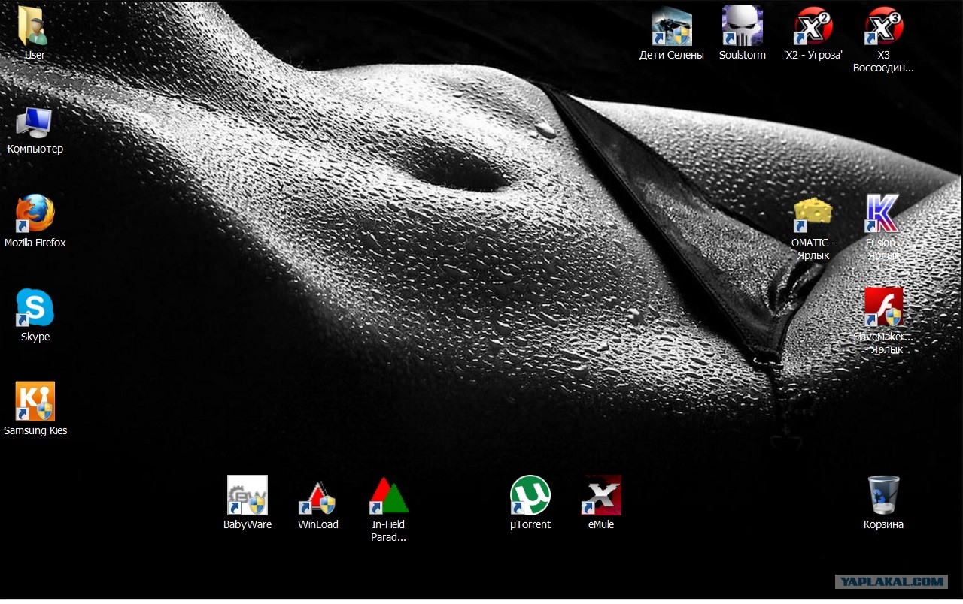Select the OMATIC cheese icon shortcut
The width and height of the screenshot is (963, 604).
click(813, 215)
